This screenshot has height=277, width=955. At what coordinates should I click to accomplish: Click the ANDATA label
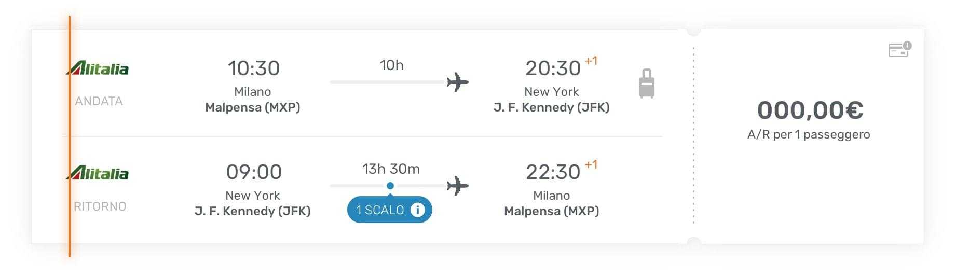point(99,101)
